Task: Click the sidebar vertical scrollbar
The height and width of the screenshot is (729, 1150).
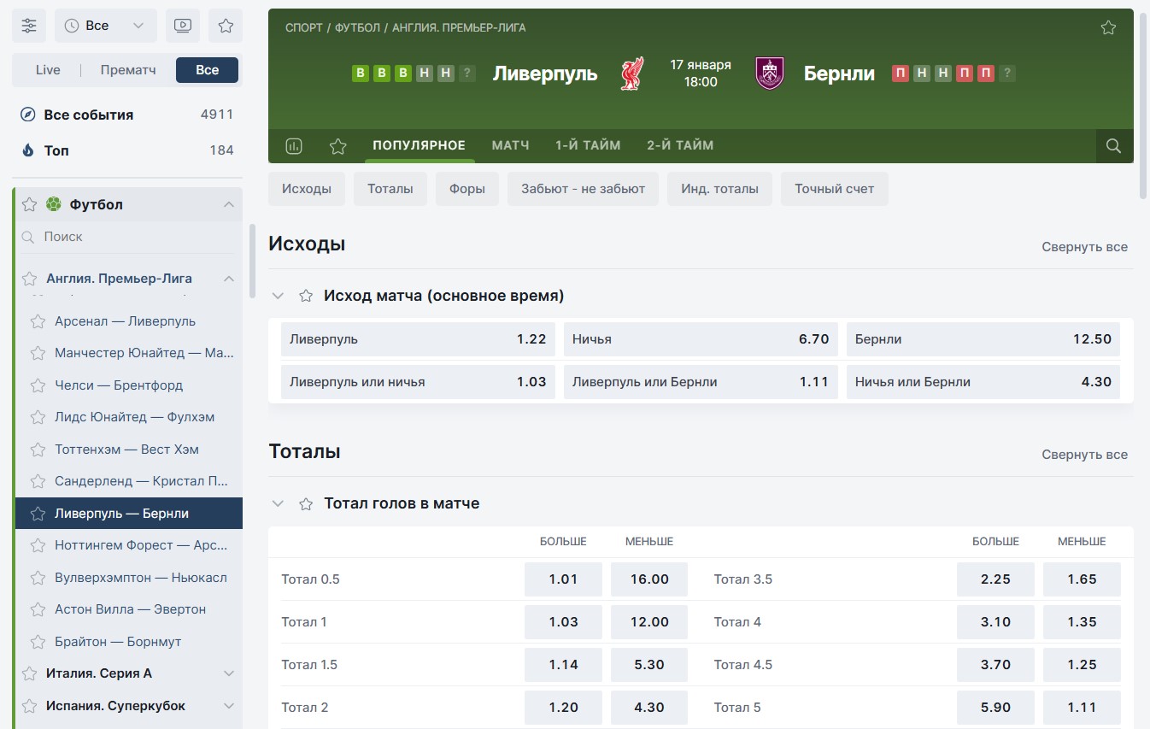Action: [252, 261]
